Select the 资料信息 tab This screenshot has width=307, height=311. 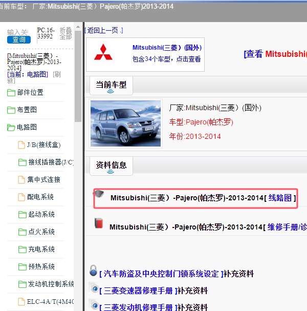pyautogui.click(x=111, y=166)
